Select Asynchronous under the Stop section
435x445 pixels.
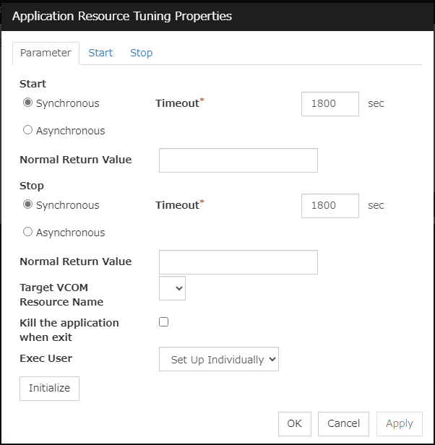point(28,233)
